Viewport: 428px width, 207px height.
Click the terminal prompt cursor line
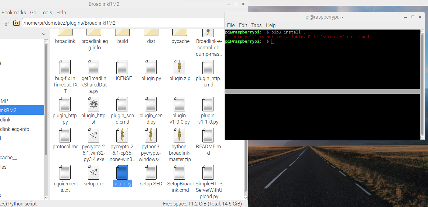(250, 41)
